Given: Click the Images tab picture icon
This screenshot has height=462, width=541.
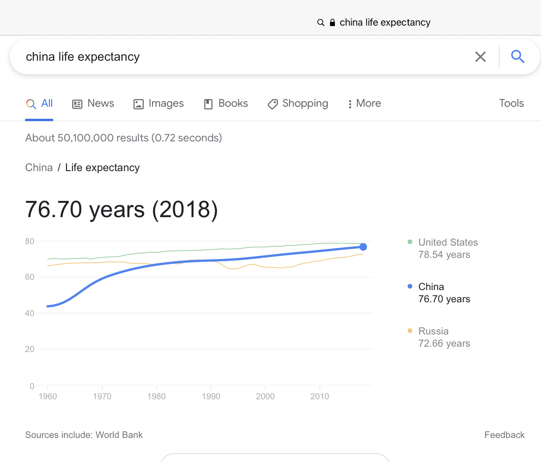Looking at the screenshot, I should coord(139,104).
